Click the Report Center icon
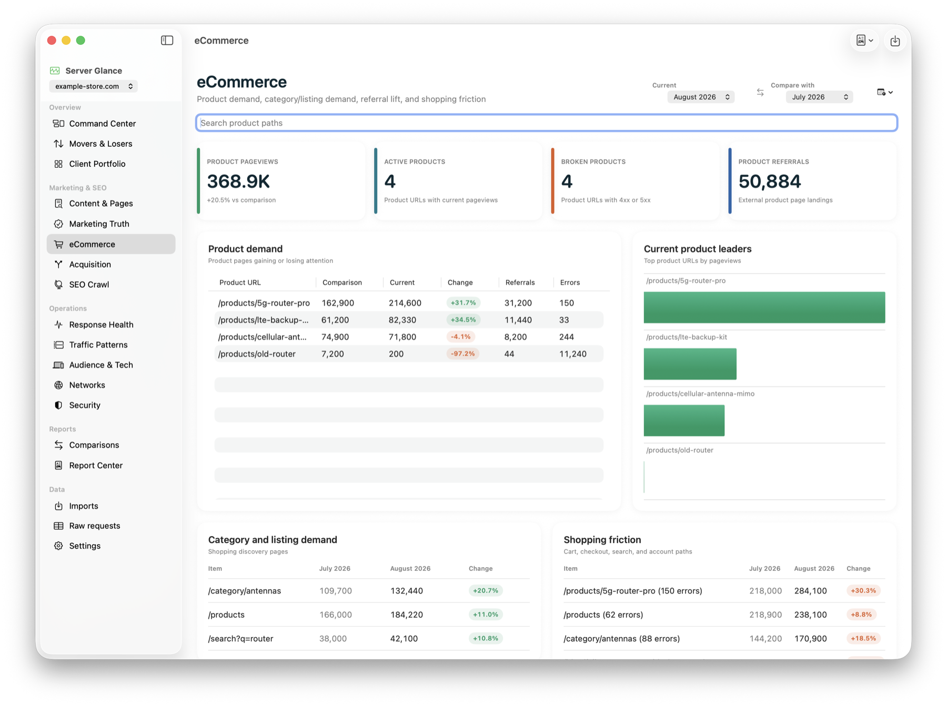 pyautogui.click(x=58, y=465)
